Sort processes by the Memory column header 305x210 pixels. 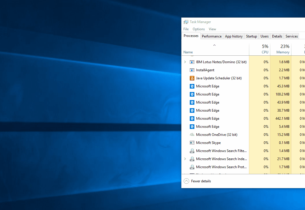(283, 52)
